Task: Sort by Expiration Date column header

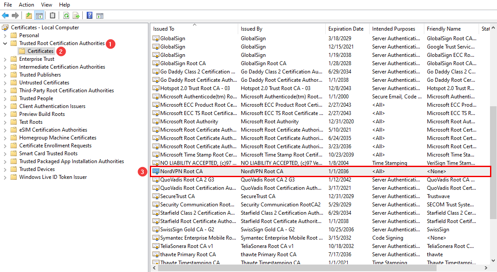Action: pos(346,29)
